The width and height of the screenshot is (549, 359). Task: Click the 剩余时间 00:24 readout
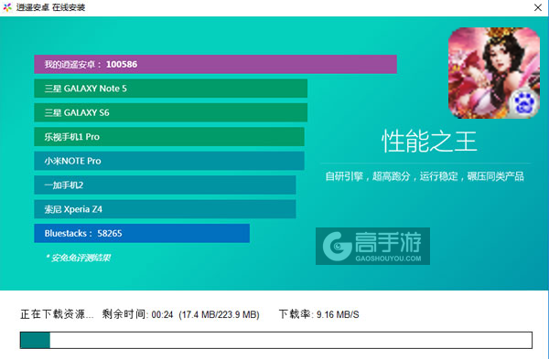click(137, 314)
